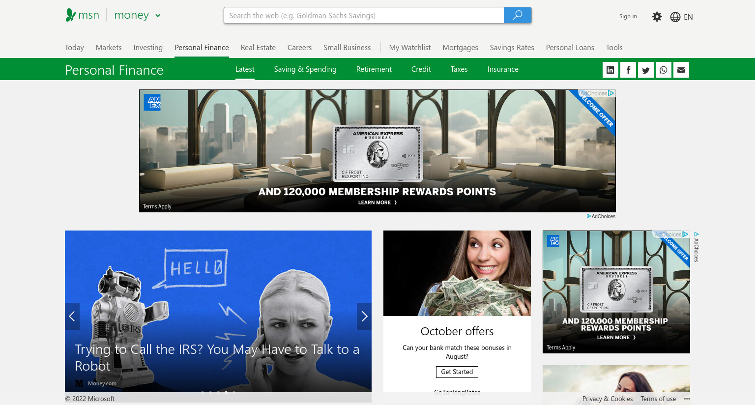755x405 pixels.
Task: Click Learn More in sidebar Amex ad
Action: (616, 338)
